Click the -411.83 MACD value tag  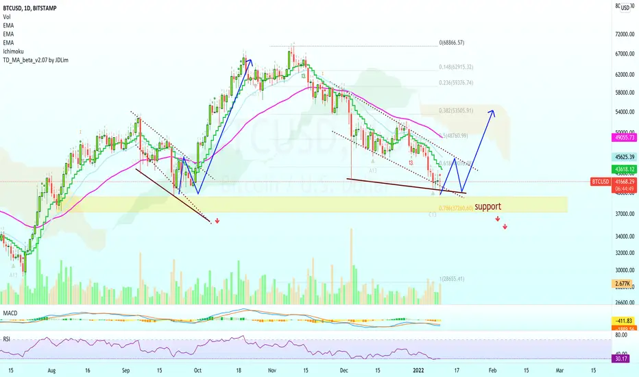tap(624, 321)
